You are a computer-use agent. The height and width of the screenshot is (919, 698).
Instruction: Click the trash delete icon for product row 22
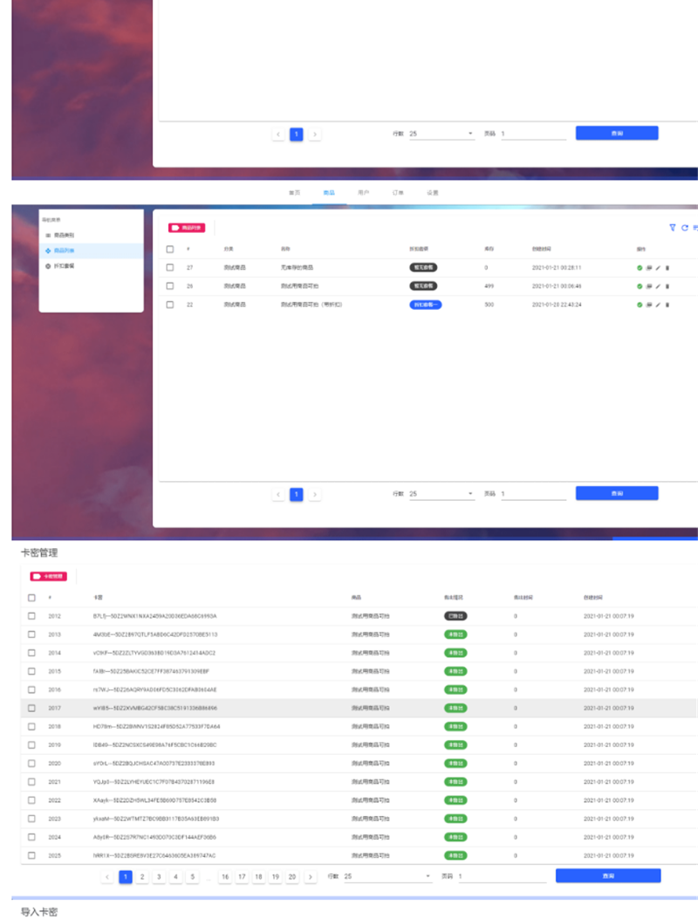click(667, 305)
